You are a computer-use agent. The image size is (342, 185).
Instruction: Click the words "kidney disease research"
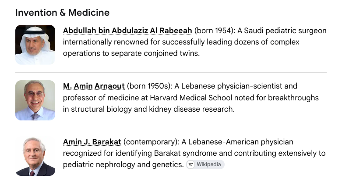(191, 109)
